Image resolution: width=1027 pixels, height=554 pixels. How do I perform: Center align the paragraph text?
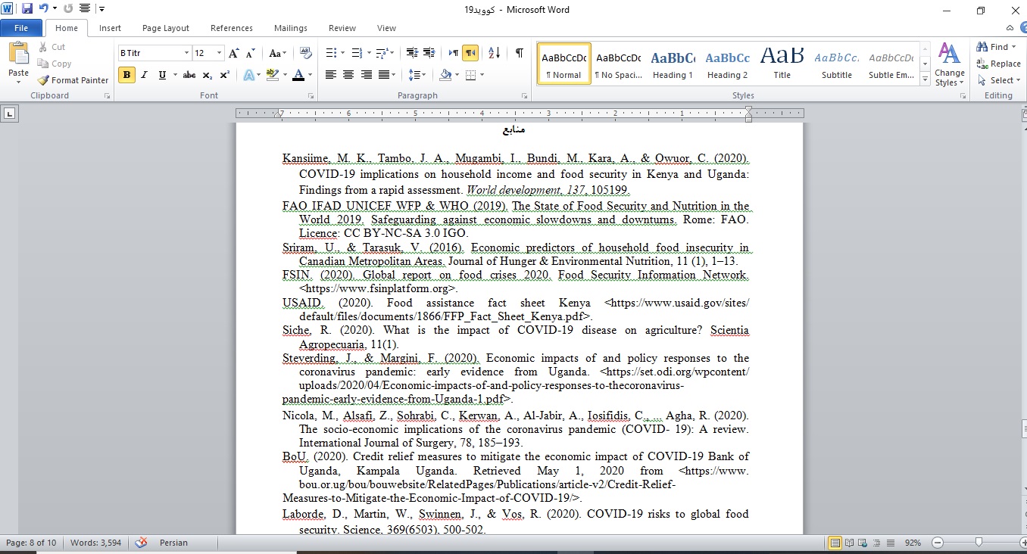coord(348,75)
